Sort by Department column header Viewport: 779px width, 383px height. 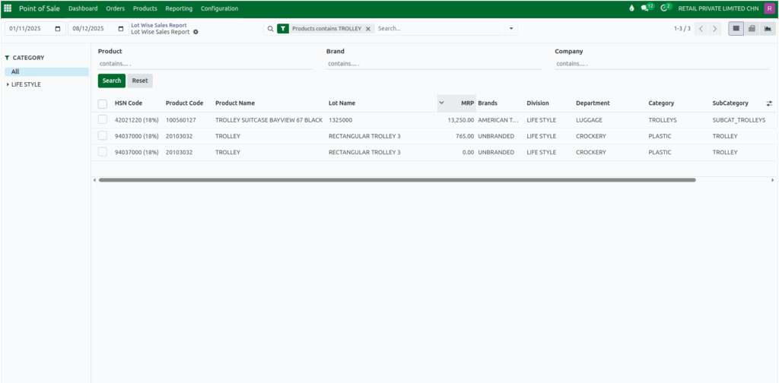pos(593,103)
